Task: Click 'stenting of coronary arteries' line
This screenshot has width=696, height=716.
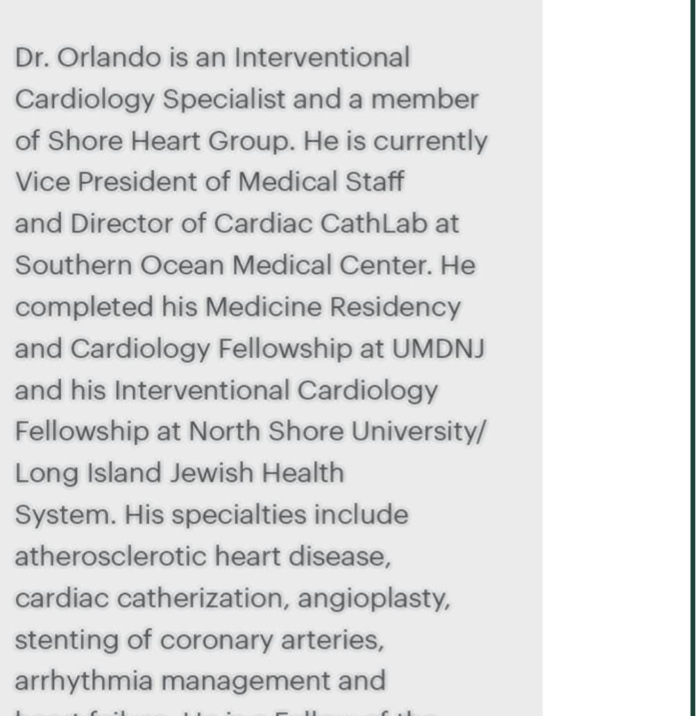Action: pyautogui.click(x=198, y=640)
